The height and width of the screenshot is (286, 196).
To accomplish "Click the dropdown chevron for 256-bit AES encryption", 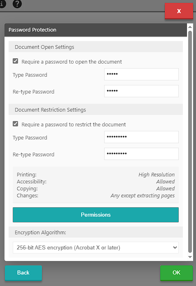I will tap(175, 247).
